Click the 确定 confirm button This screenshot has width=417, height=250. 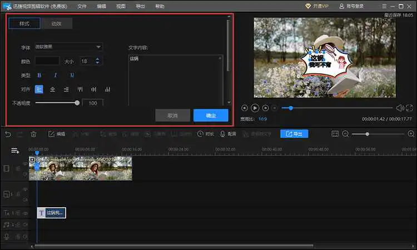211,116
